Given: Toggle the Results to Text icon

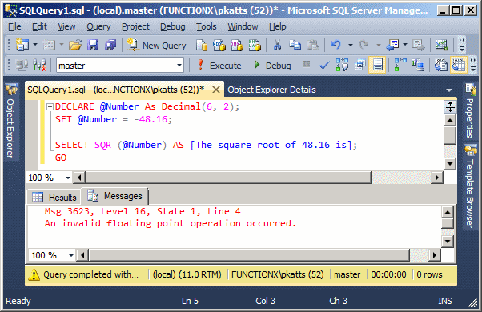Looking at the screenshot, I should coord(440,65).
